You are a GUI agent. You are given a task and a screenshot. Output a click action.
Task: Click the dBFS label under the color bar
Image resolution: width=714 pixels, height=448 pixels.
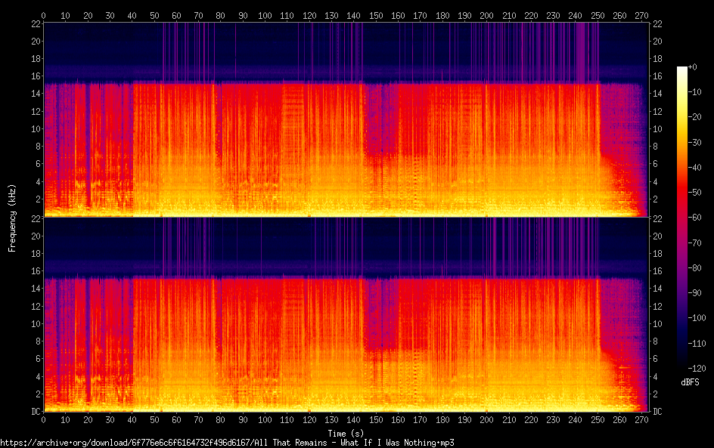pyautogui.click(x=689, y=382)
